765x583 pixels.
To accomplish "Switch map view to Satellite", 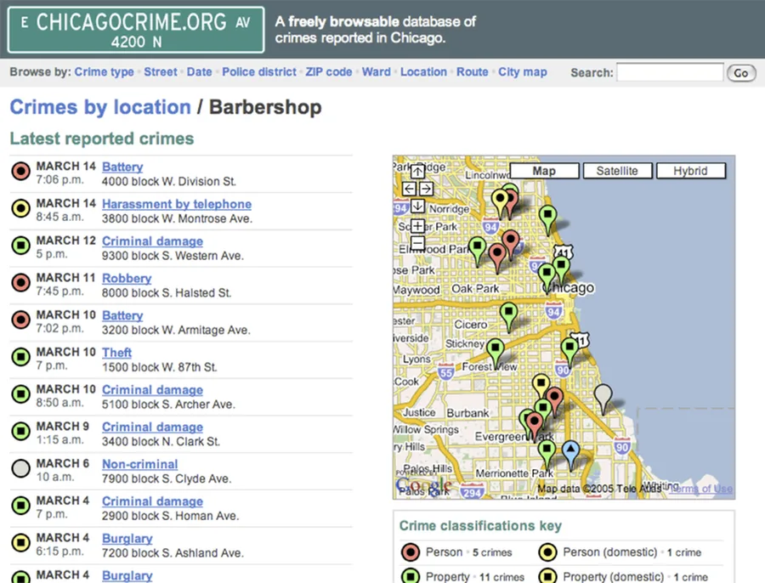I will pyautogui.click(x=617, y=171).
